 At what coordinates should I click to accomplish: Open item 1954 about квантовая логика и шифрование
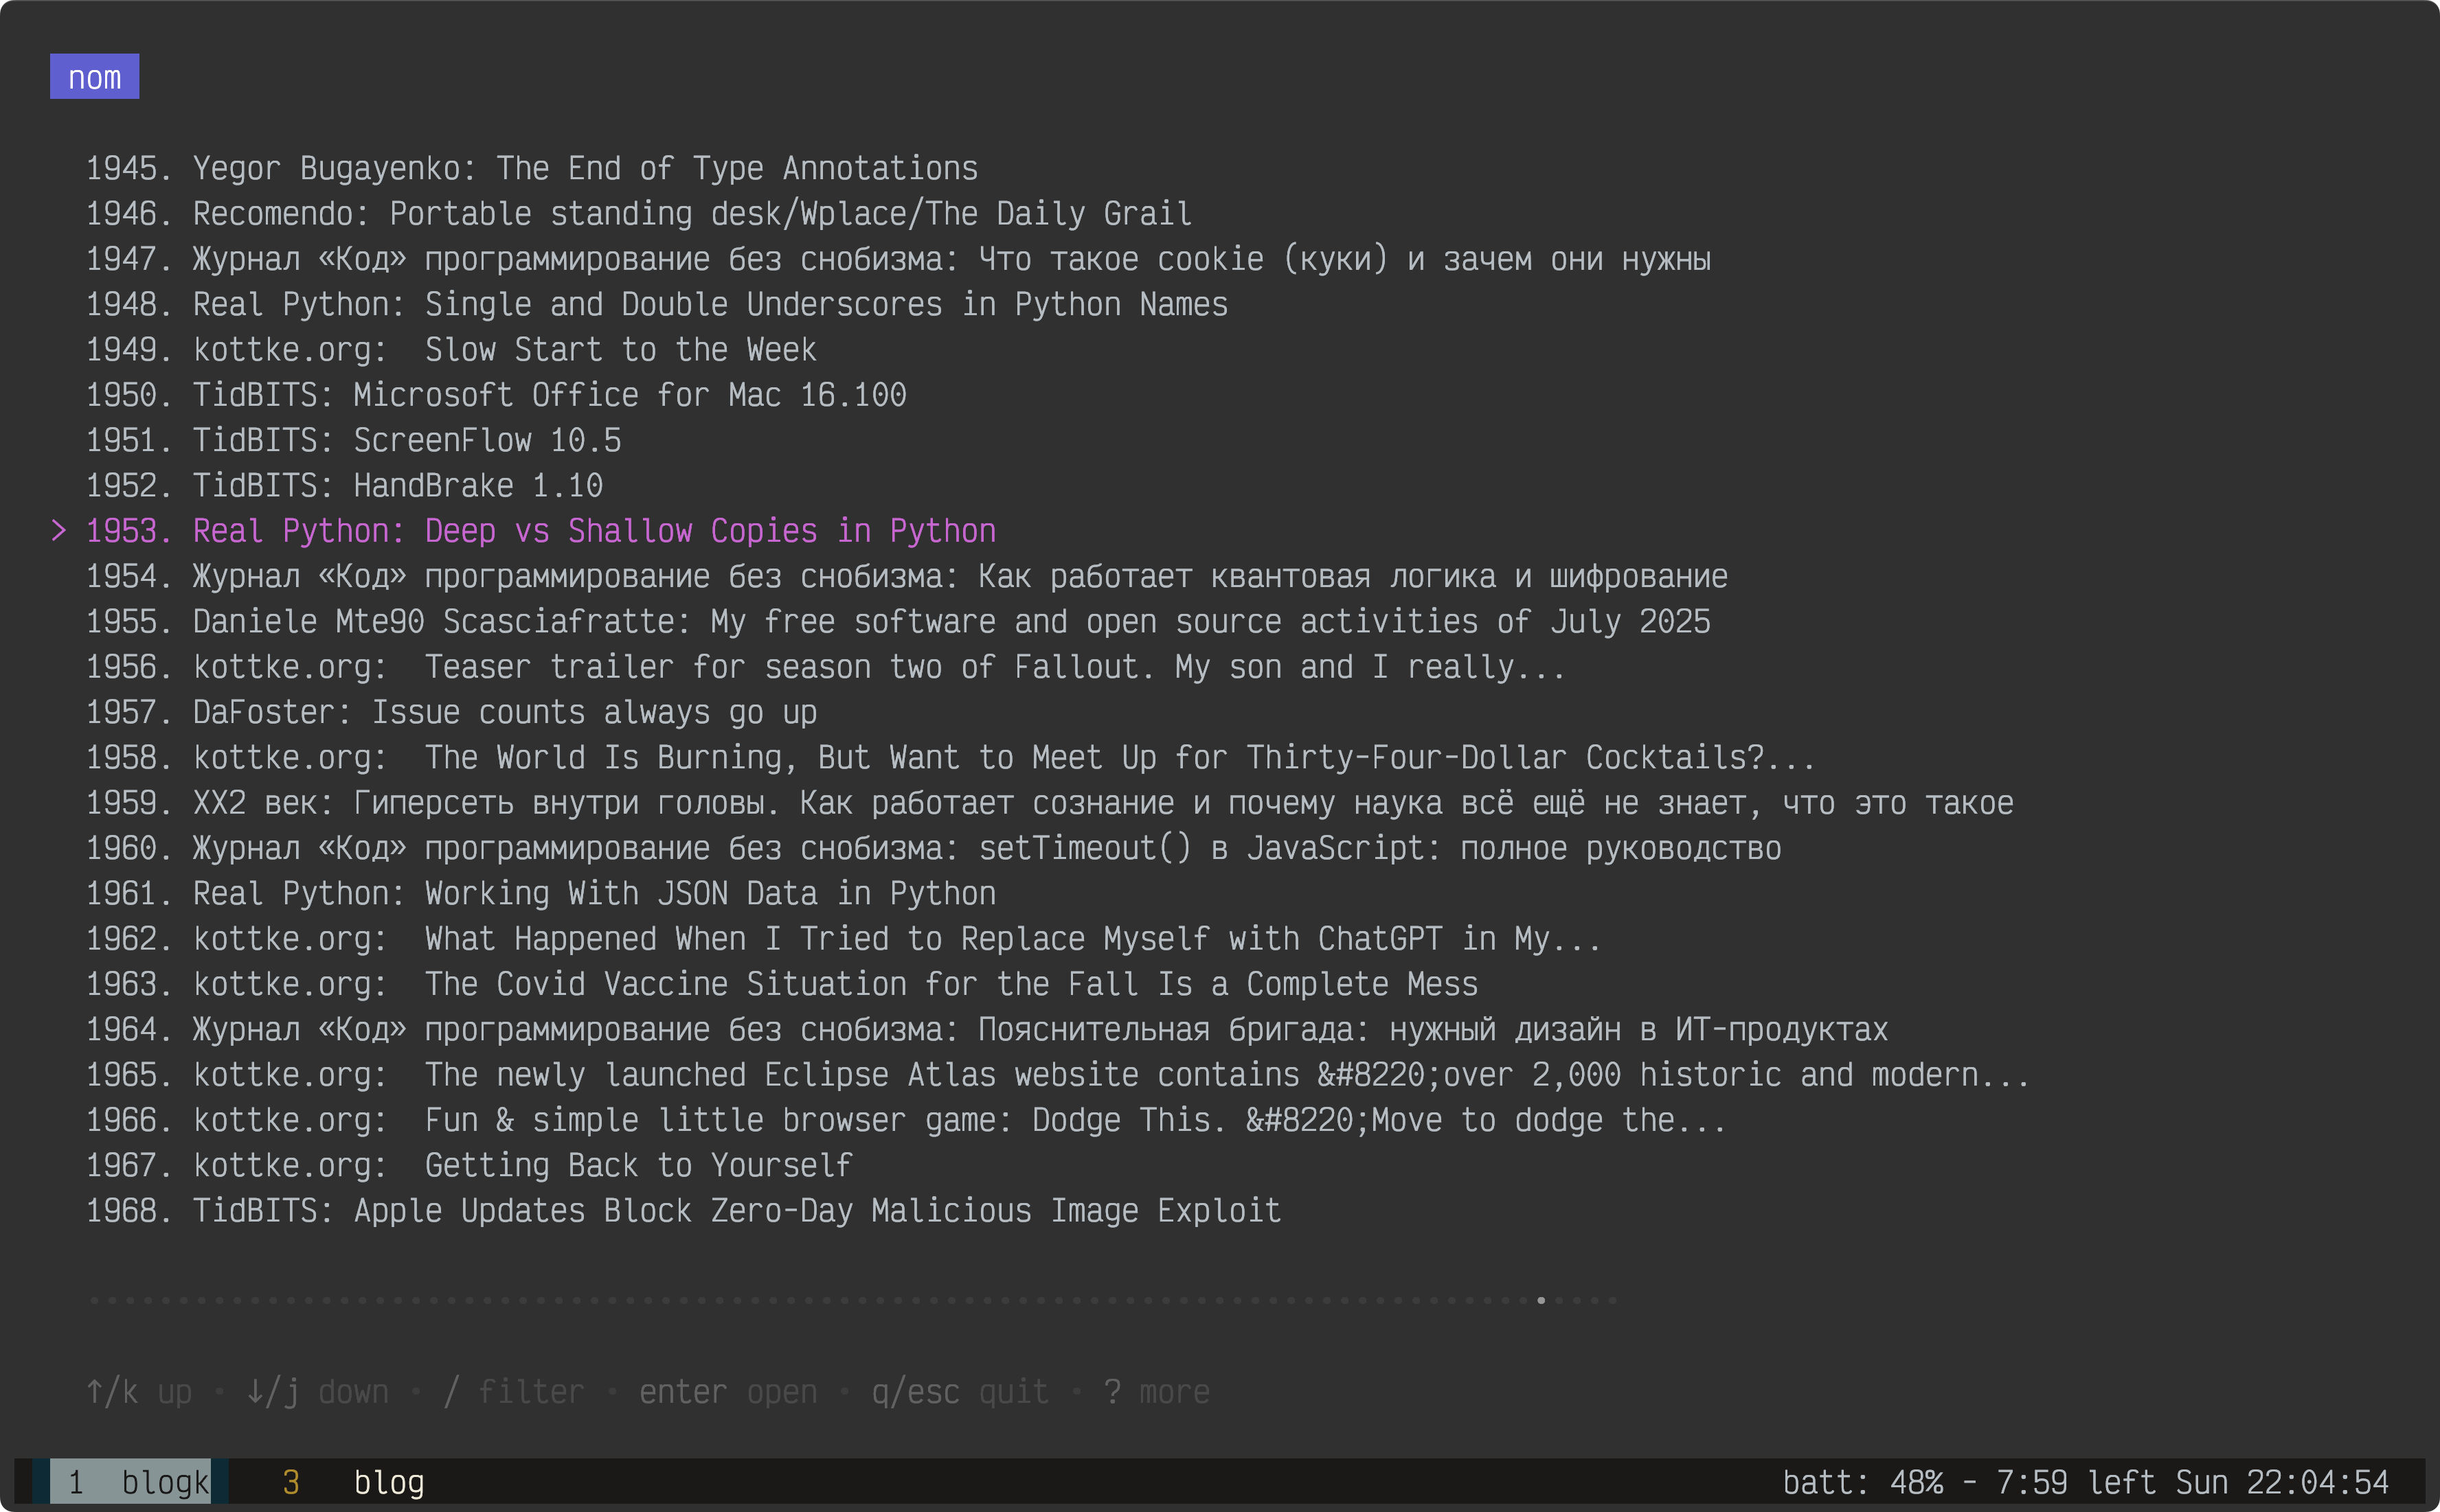tap(906, 576)
